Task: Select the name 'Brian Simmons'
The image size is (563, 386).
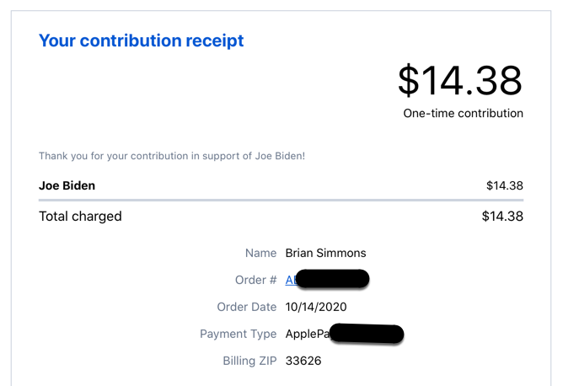Action: [325, 253]
